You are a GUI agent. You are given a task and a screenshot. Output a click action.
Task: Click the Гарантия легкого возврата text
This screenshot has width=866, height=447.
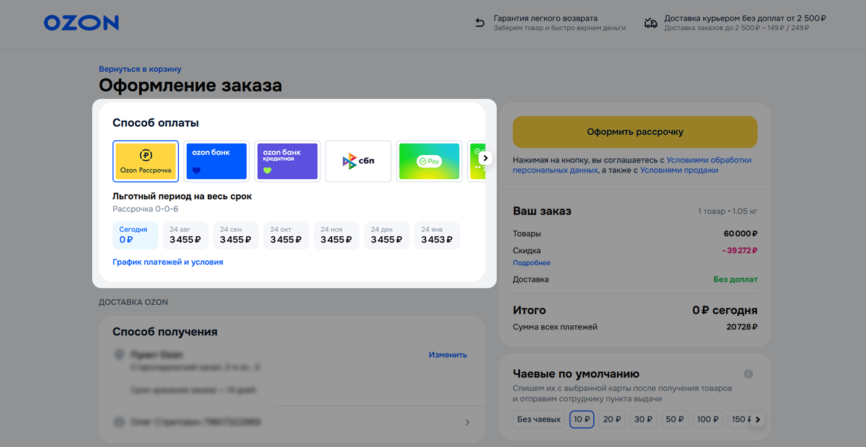pos(546,19)
